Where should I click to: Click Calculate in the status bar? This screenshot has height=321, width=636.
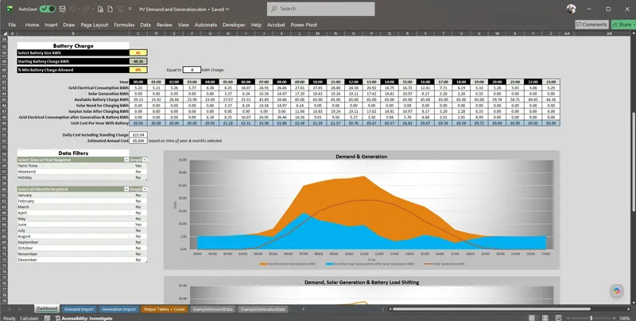pos(29,318)
